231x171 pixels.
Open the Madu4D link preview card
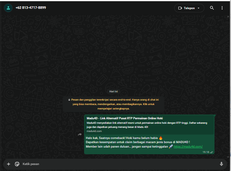coord(149,124)
